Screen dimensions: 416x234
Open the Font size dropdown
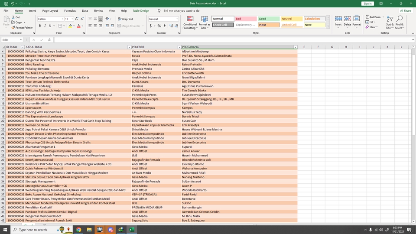(72, 19)
